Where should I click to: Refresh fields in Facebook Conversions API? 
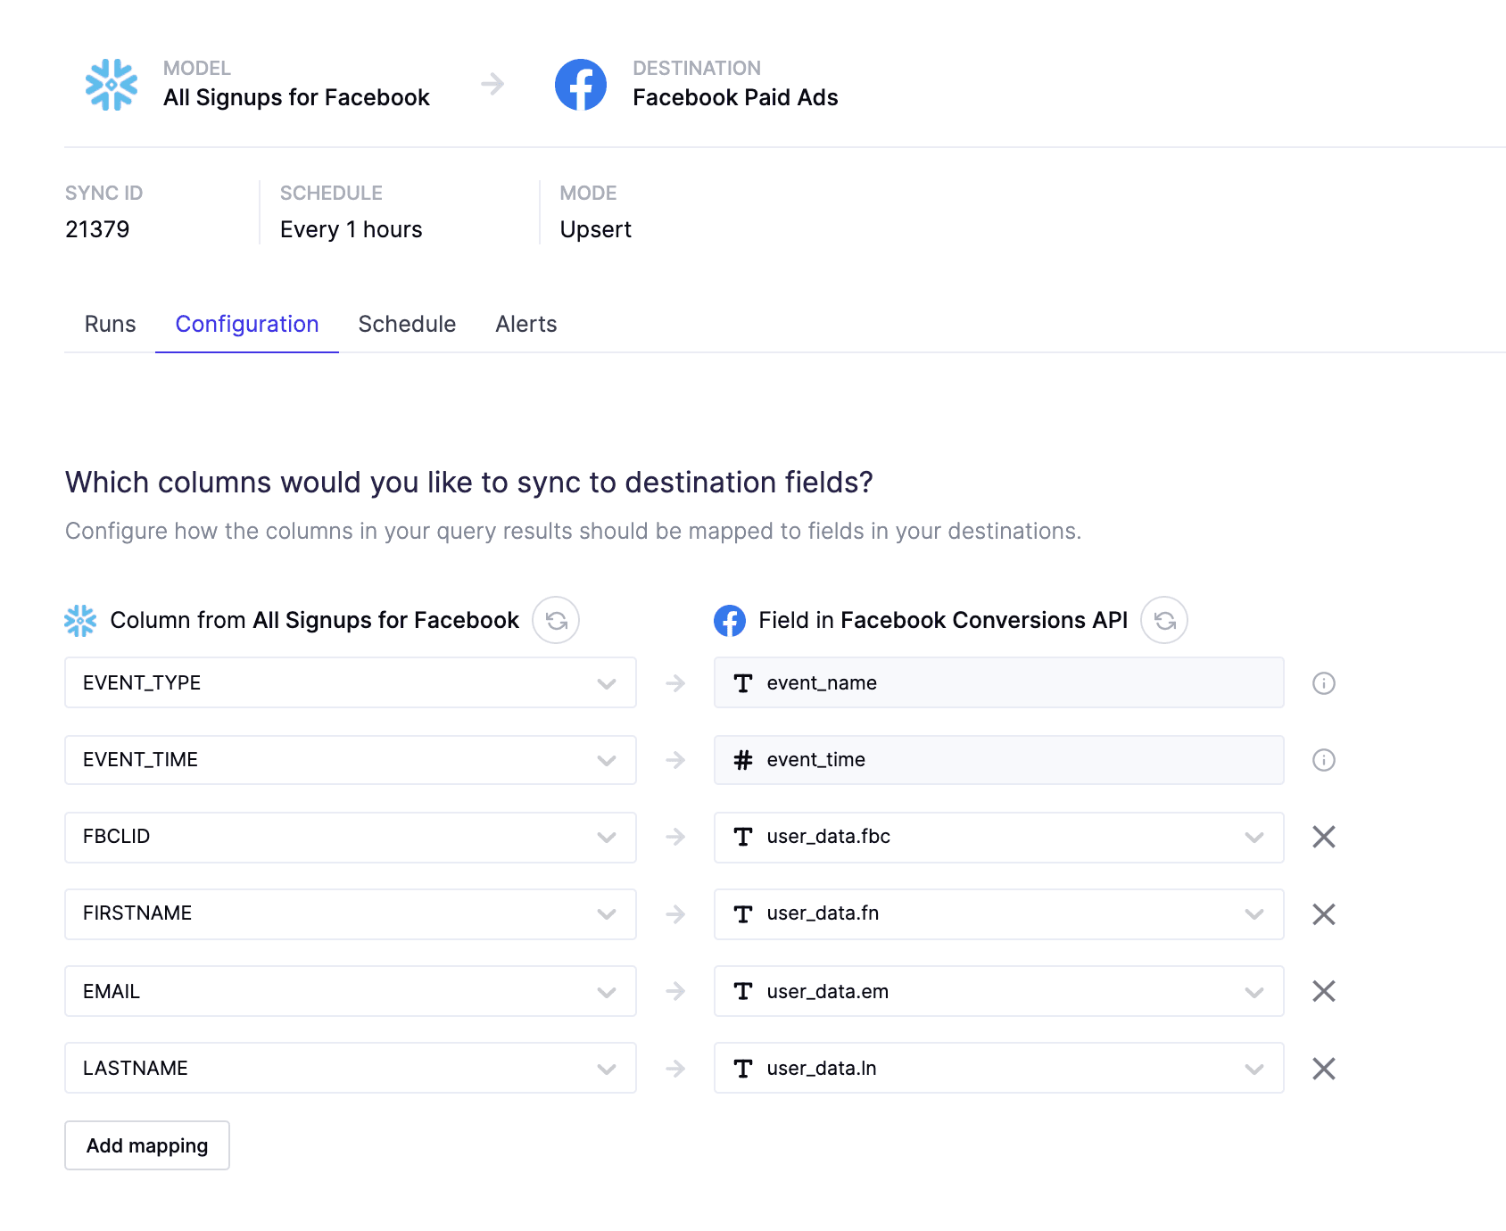(1164, 620)
